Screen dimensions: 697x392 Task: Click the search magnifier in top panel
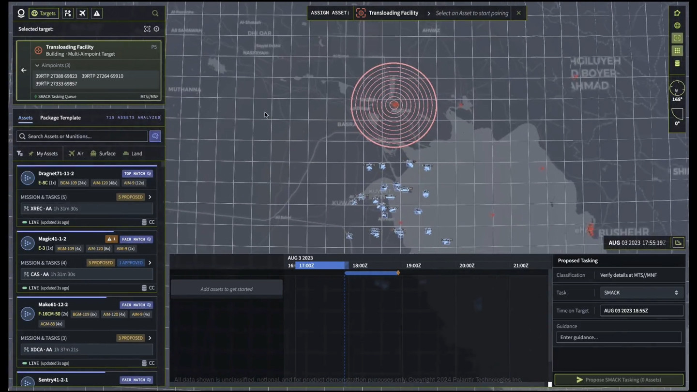pos(155,14)
